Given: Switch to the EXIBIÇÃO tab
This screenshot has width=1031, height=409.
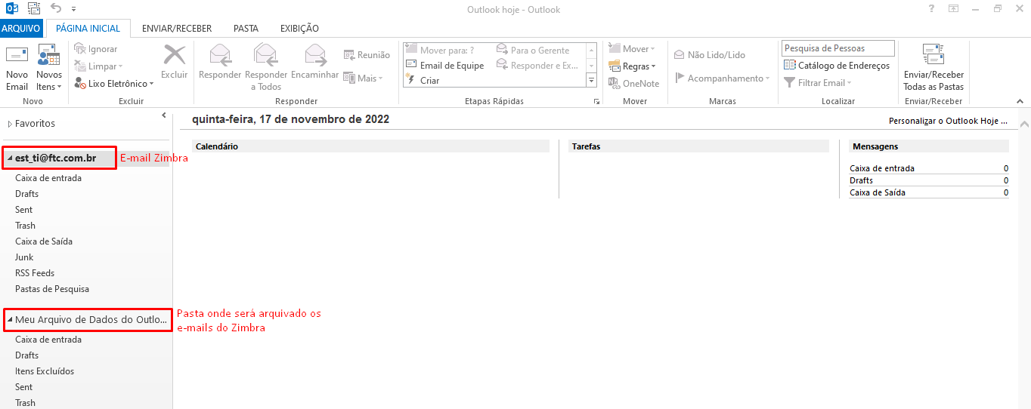Looking at the screenshot, I should (x=299, y=29).
